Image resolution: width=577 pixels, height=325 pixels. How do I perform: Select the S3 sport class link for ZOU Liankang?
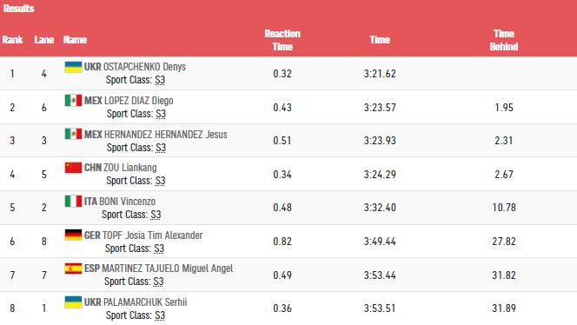coord(160,181)
